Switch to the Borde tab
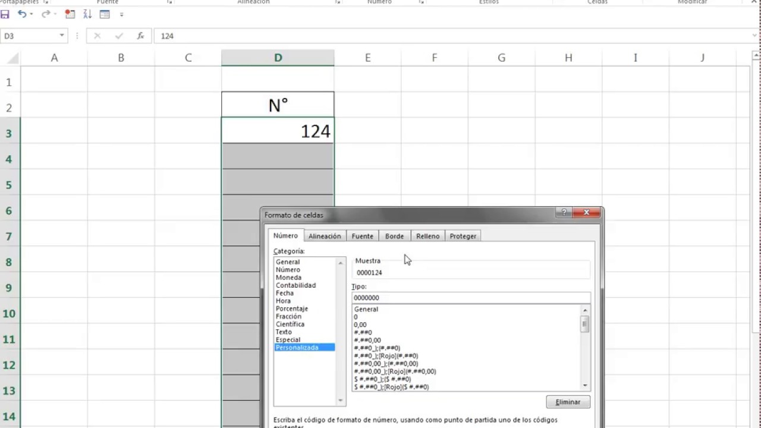This screenshot has width=761, height=428. tap(394, 236)
